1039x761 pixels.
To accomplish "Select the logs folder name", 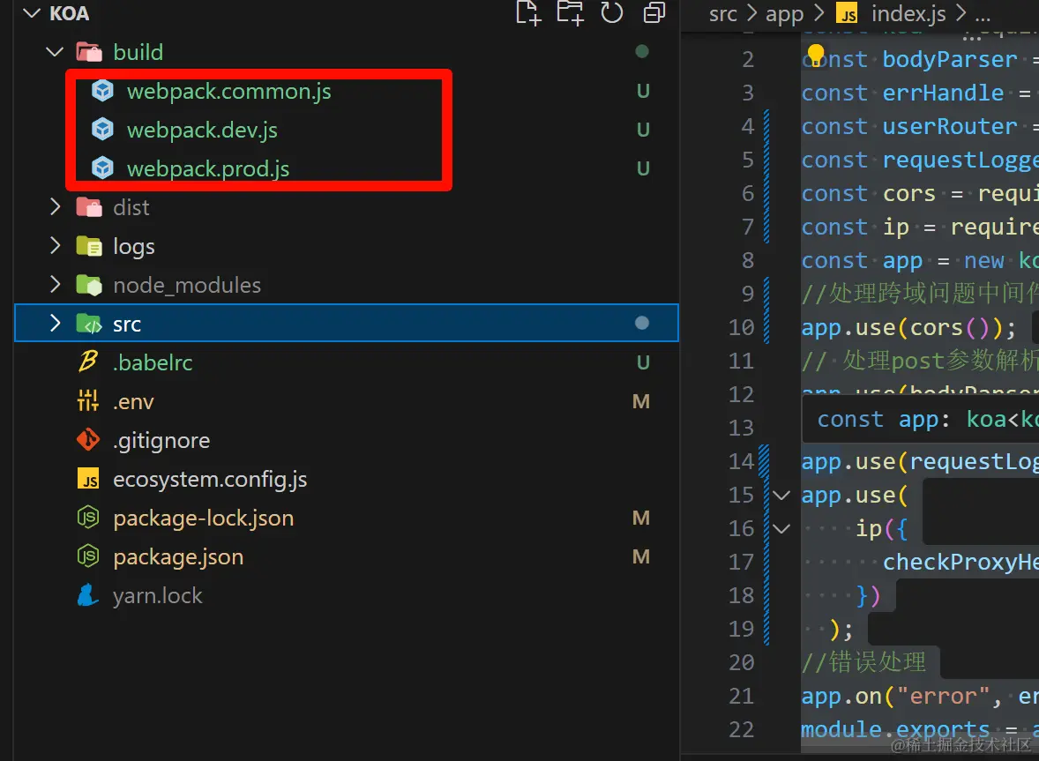I will pos(134,246).
